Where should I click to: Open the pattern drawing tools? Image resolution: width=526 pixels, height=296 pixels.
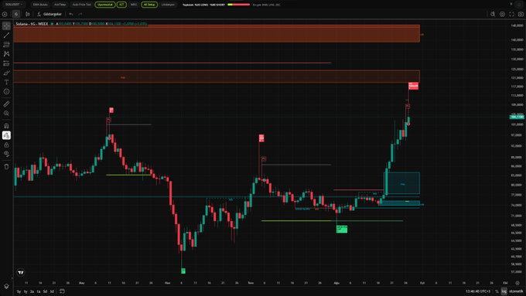click(x=6, y=53)
